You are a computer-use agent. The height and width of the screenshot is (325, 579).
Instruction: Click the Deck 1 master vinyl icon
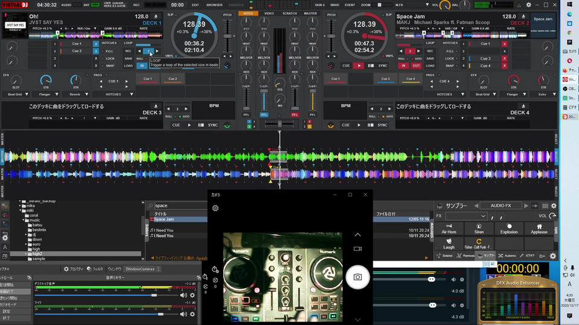(x=227, y=66)
